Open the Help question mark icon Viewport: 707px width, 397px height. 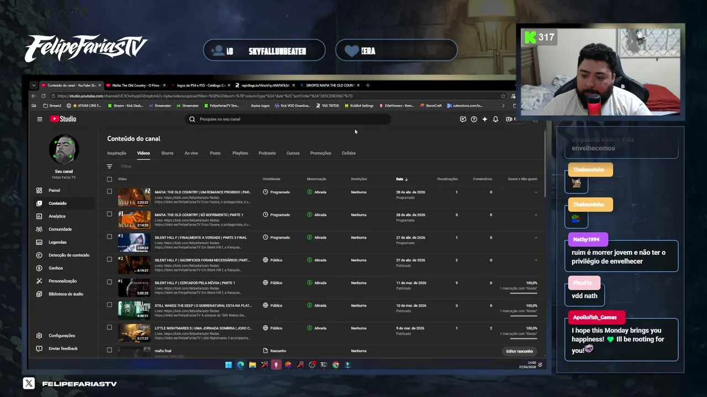pos(474,119)
